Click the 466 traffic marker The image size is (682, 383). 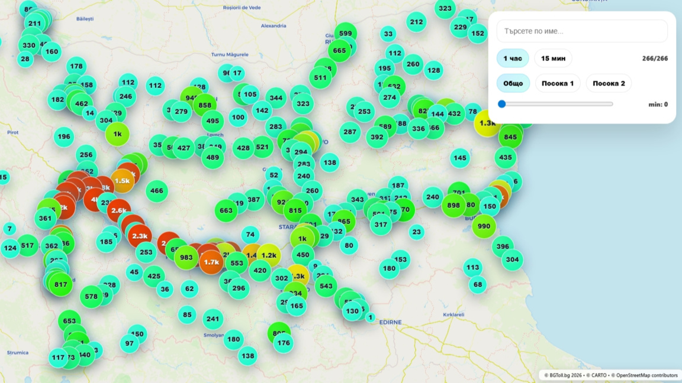click(157, 191)
